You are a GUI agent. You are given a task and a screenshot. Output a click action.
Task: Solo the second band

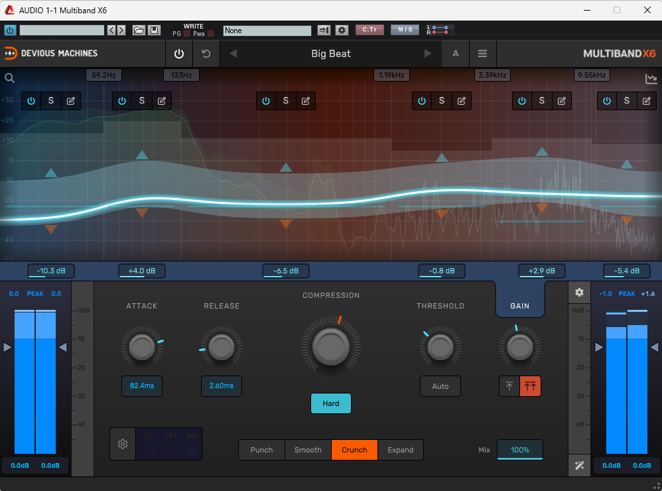[142, 101]
